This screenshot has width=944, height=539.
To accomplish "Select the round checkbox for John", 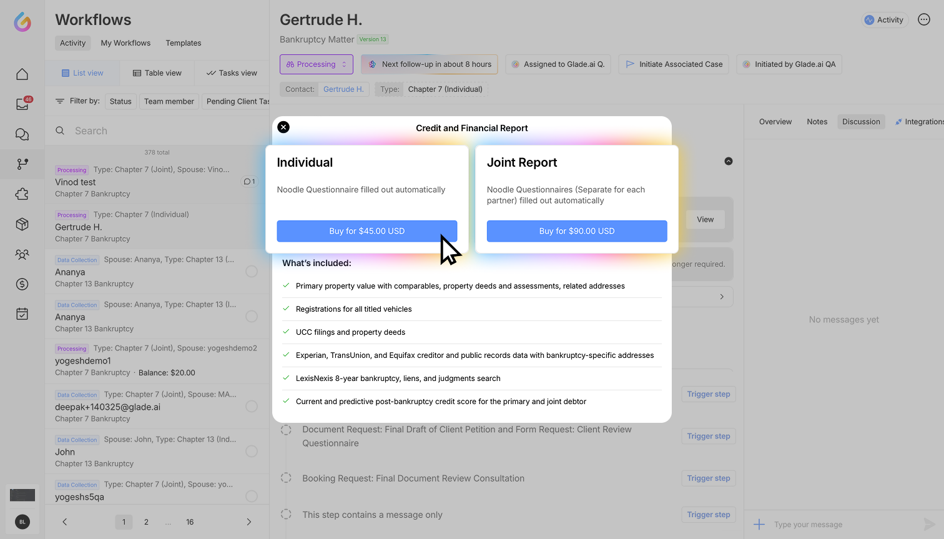I will pos(252,452).
